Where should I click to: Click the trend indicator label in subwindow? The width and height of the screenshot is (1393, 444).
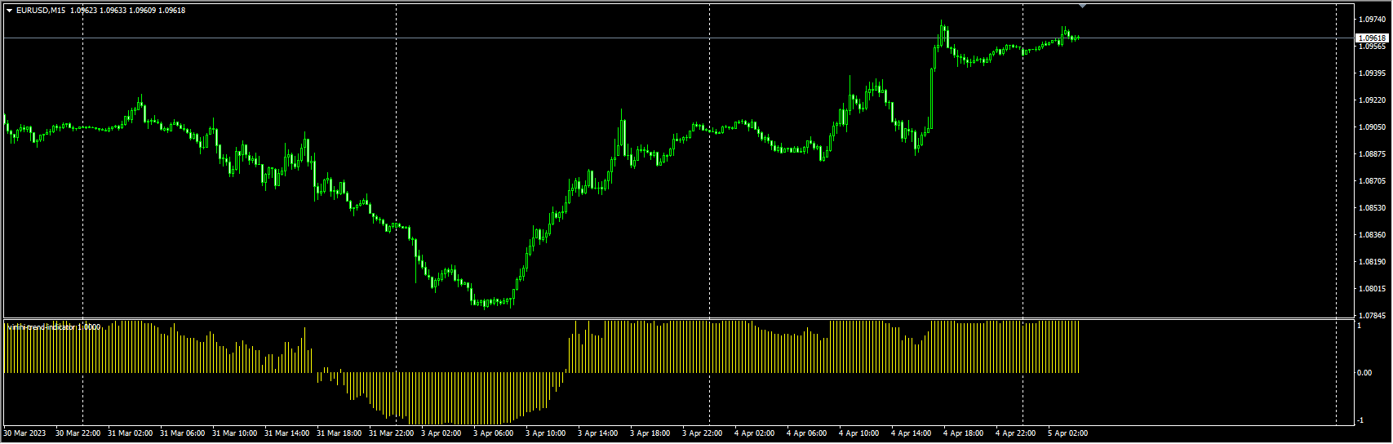[x=54, y=327]
